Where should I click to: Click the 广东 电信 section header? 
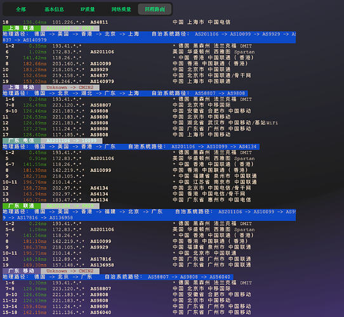[x=22, y=141]
